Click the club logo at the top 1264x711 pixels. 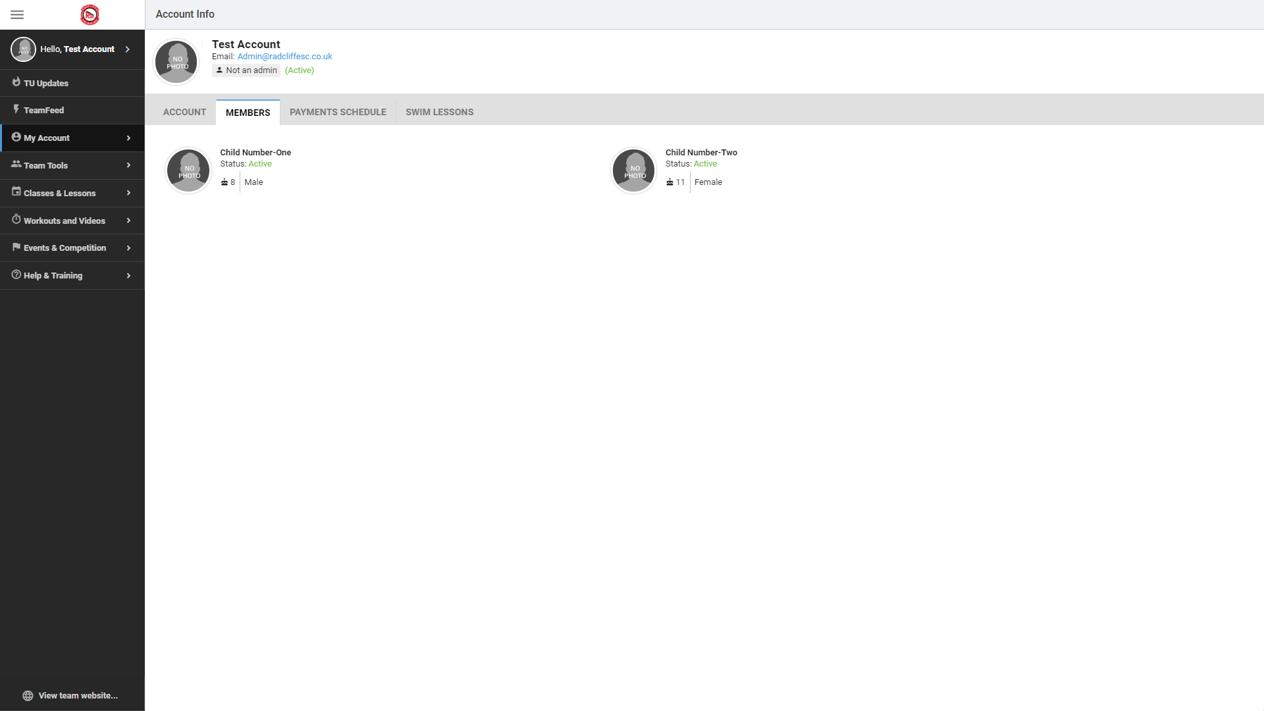click(90, 14)
